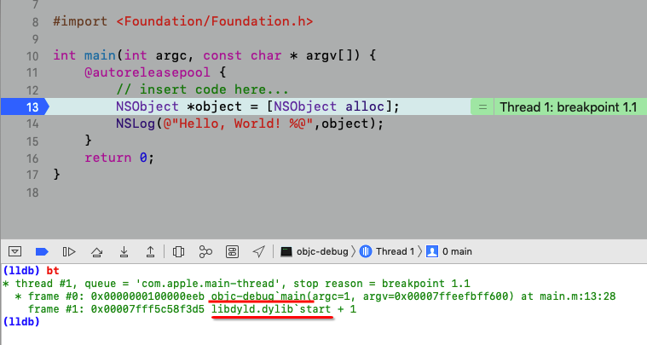Click line number 14 in the gutter
The width and height of the screenshot is (647, 345).
(x=32, y=124)
